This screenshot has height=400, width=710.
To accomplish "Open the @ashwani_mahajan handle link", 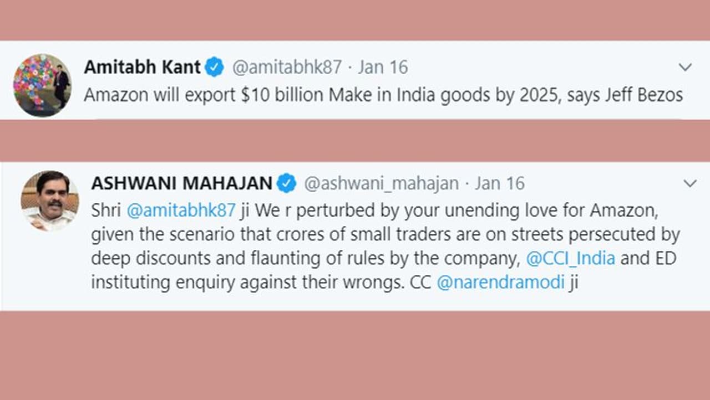I will point(381,183).
